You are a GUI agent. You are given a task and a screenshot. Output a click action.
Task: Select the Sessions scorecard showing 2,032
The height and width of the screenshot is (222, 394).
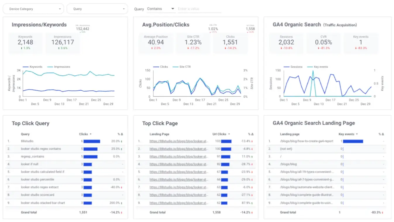pyautogui.click(x=286, y=43)
